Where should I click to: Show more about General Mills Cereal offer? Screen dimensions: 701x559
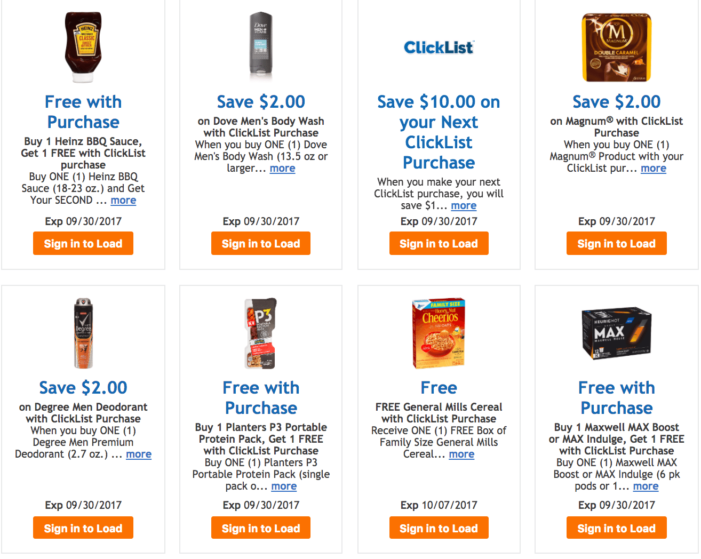point(461,454)
